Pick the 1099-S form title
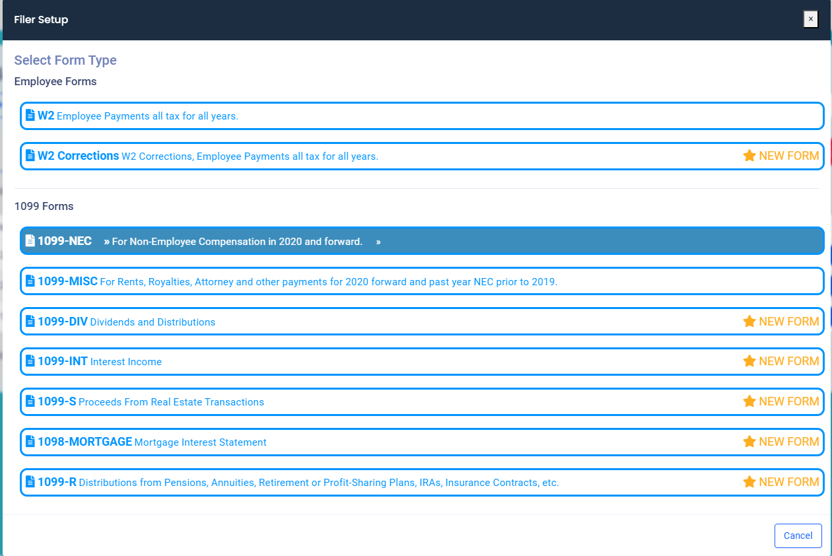The image size is (832, 556). 57,401
